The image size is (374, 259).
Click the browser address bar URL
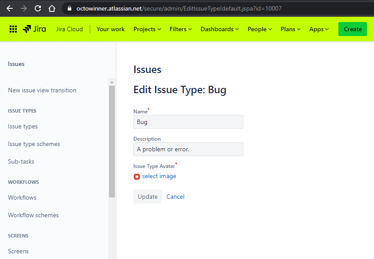pos(179,9)
